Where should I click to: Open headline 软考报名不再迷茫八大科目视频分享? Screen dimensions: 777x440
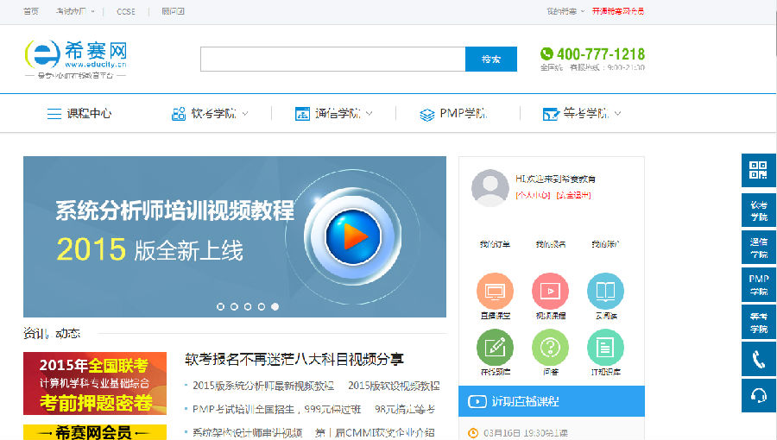[294, 359]
